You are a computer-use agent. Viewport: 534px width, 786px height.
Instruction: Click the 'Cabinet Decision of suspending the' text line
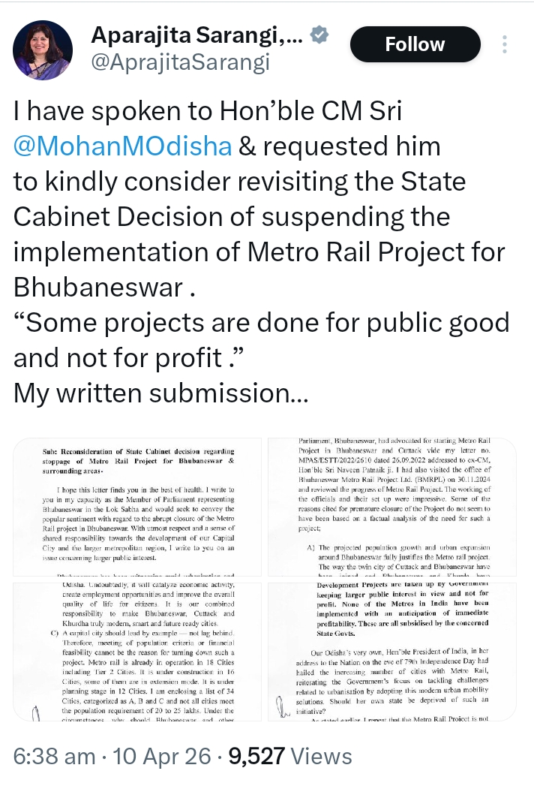[x=232, y=217]
